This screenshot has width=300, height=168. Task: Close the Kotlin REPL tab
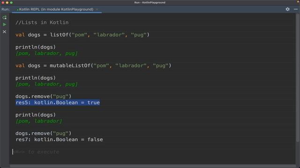tap(97, 9)
